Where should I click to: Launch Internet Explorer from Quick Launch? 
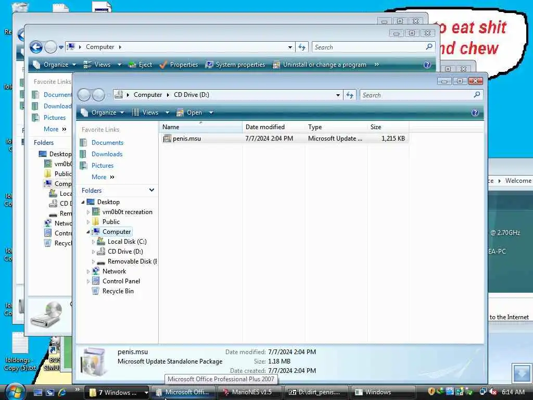click(x=62, y=392)
